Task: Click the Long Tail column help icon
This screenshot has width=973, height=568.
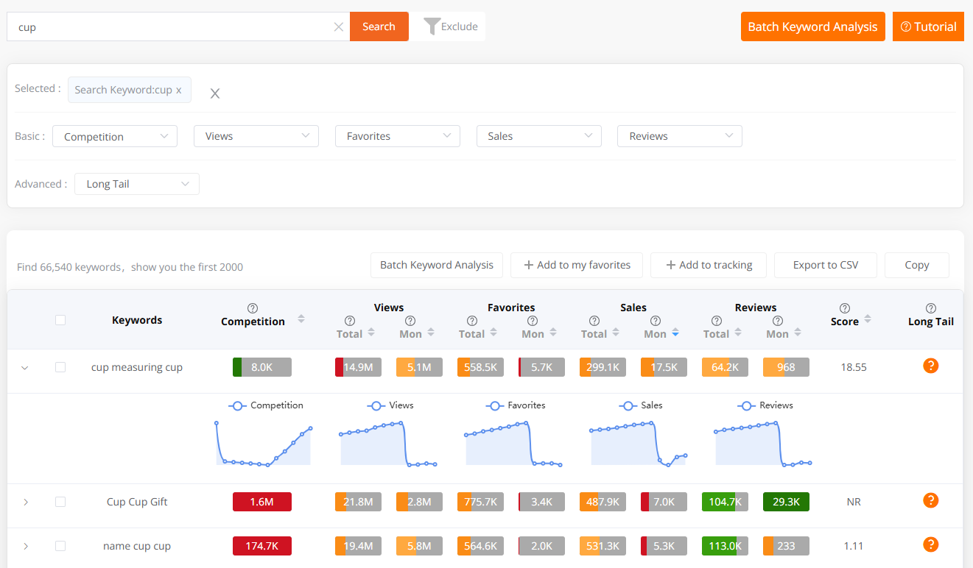Action: (x=930, y=308)
